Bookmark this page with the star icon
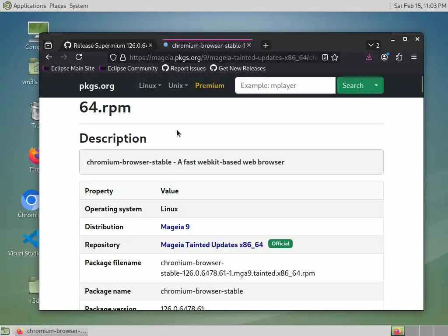This screenshot has height=336, width=448. [335, 57]
